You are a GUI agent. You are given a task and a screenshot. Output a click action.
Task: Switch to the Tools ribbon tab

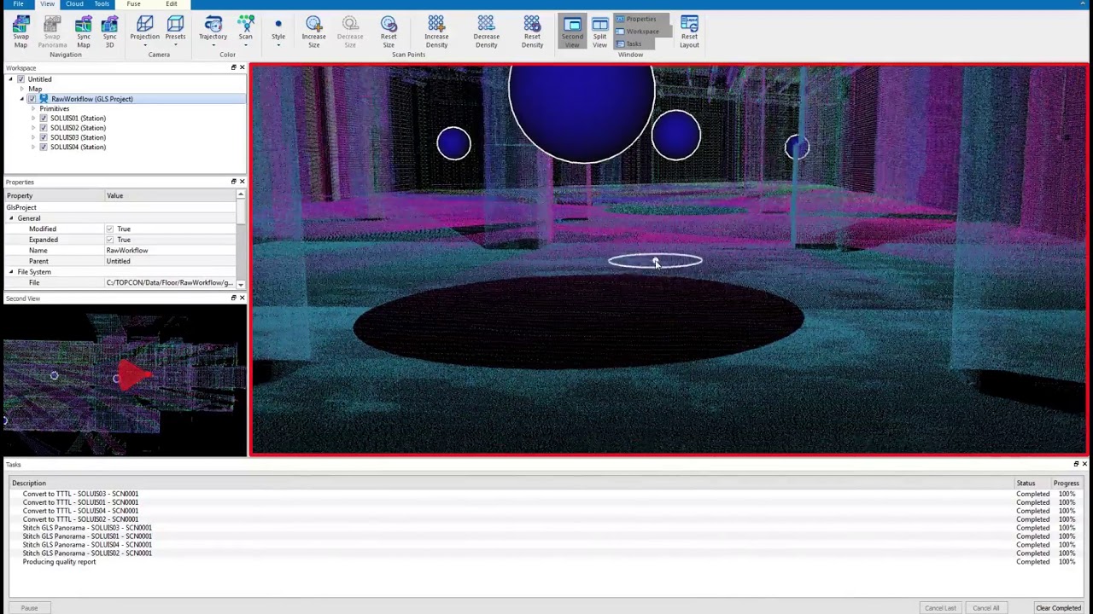coord(102,4)
